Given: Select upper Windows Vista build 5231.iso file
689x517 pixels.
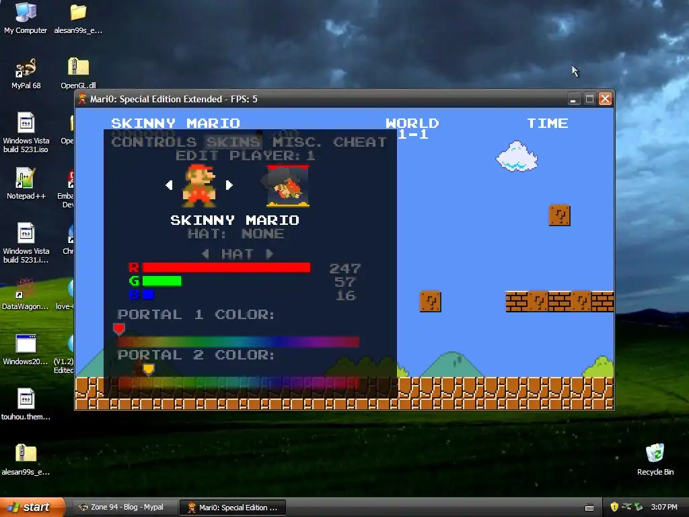Looking at the screenshot, I should [x=26, y=132].
